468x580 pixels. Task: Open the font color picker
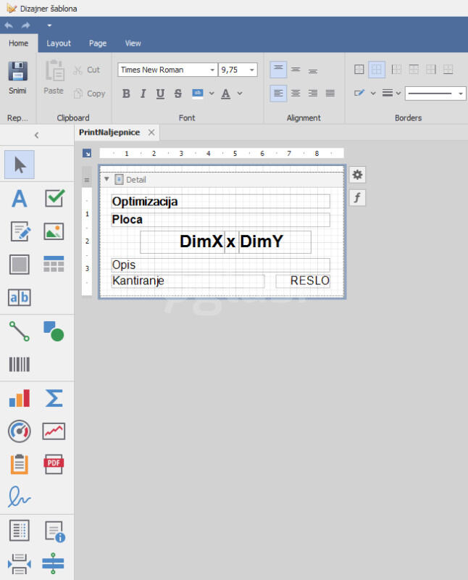point(240,94)
